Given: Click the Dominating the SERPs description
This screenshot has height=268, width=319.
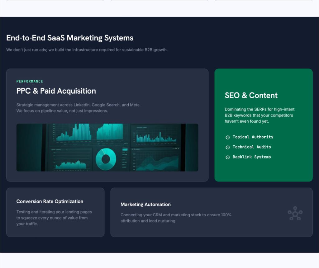Looking at the screenshot, I should (259, 115).
